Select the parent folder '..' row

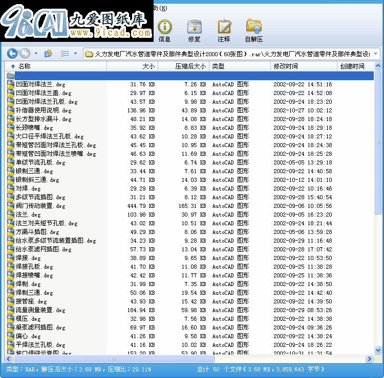coord(189,76)
